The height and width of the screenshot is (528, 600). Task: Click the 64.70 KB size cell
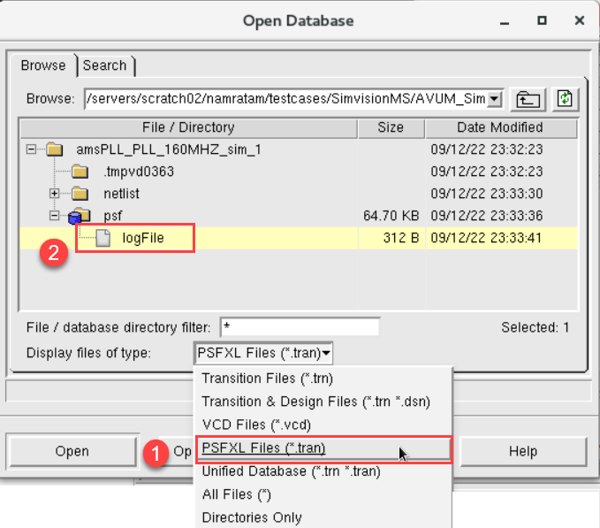(391, 216)
